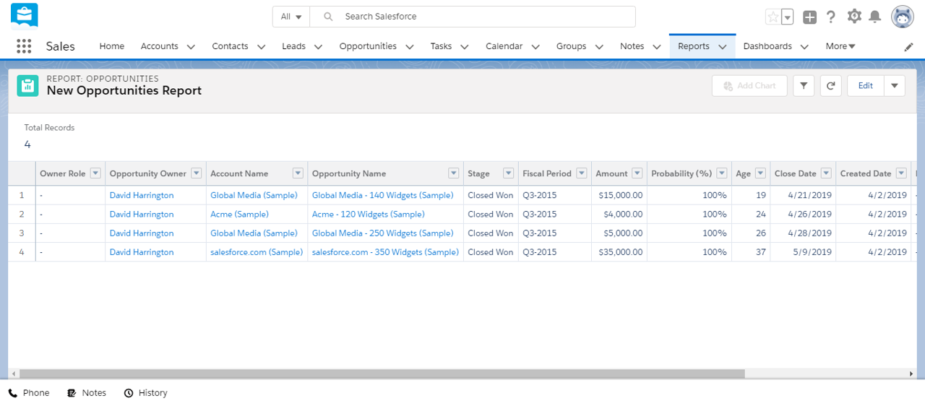Open the Notifications bell icon
Screen dimensions: 925x401
tap(875, 17)
